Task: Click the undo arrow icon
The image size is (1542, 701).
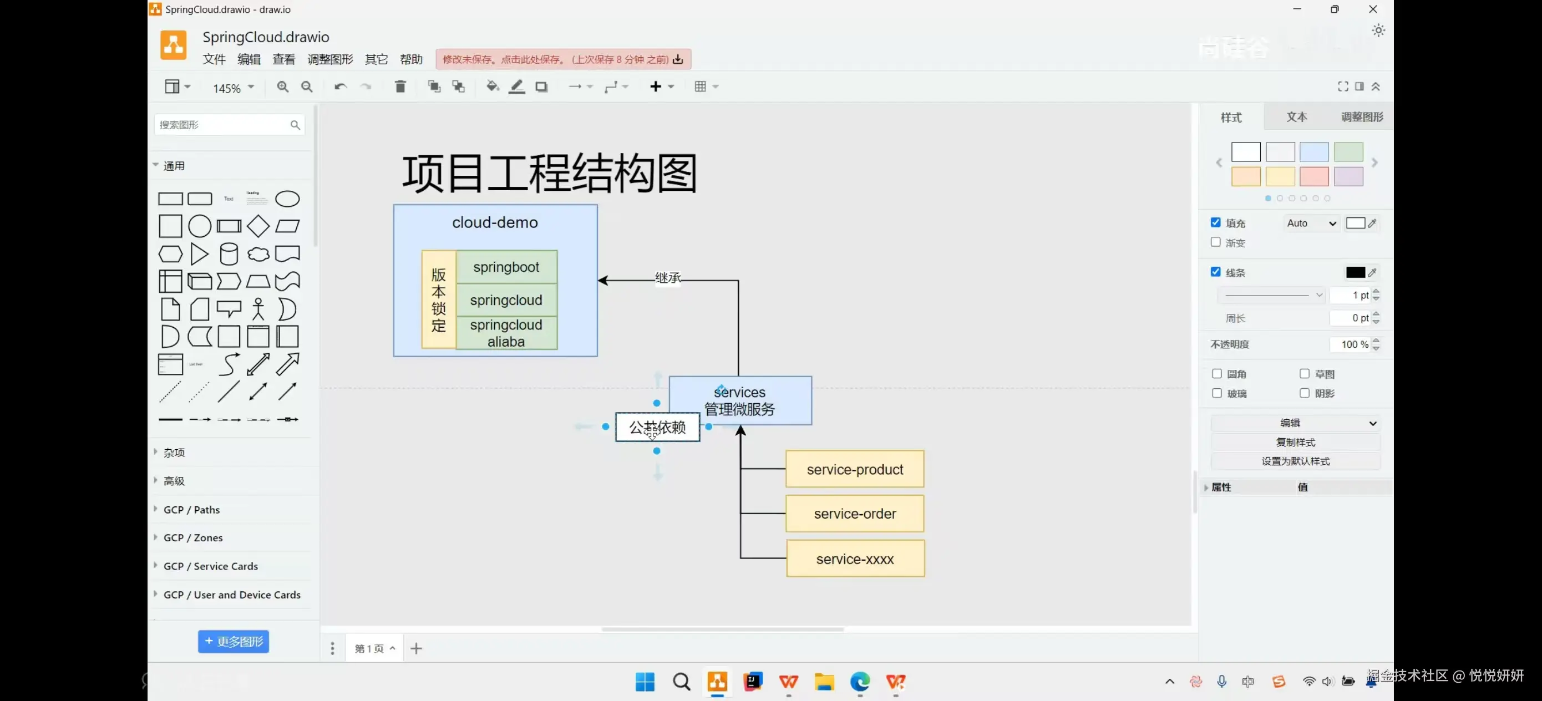Action: point(340,87)
